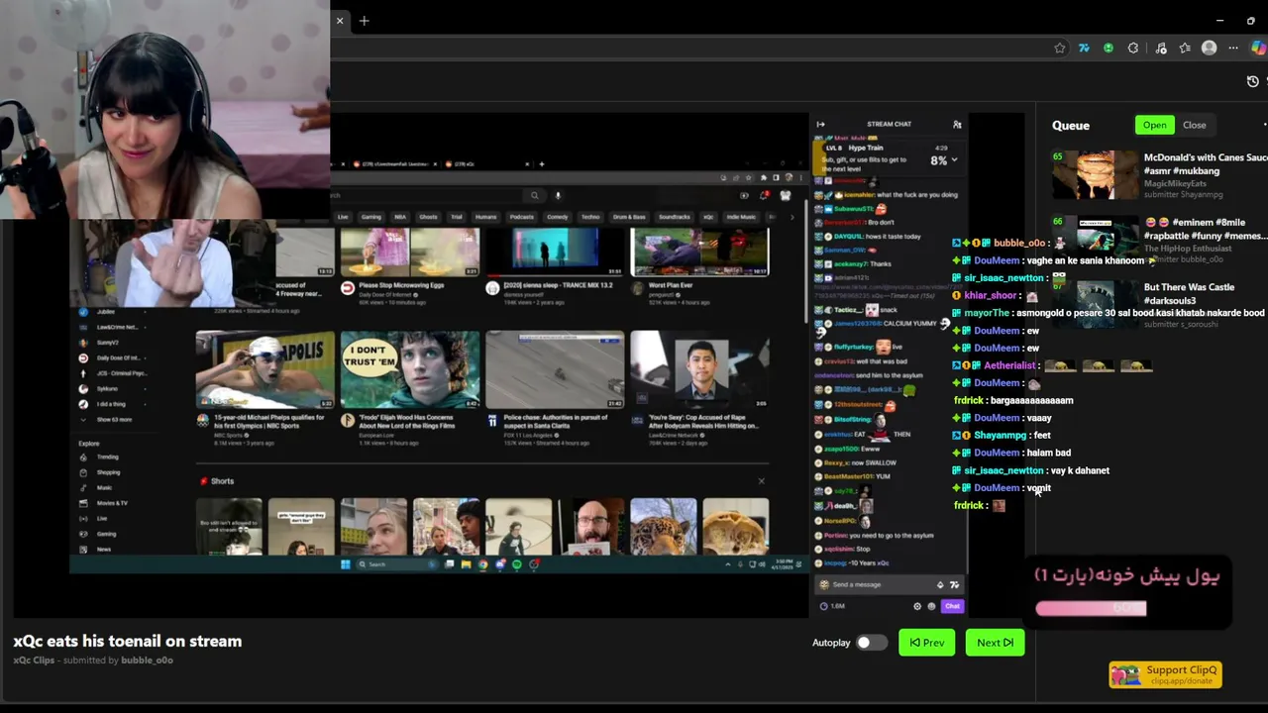Image resolution: width=1268 pixels, height=713 pixels.
Task: Click the pink goal progress bar
Action: (1091, 608)
